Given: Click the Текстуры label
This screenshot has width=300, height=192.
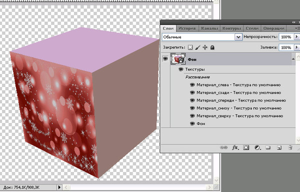Looking at the screenshot, I should point(195,69).
